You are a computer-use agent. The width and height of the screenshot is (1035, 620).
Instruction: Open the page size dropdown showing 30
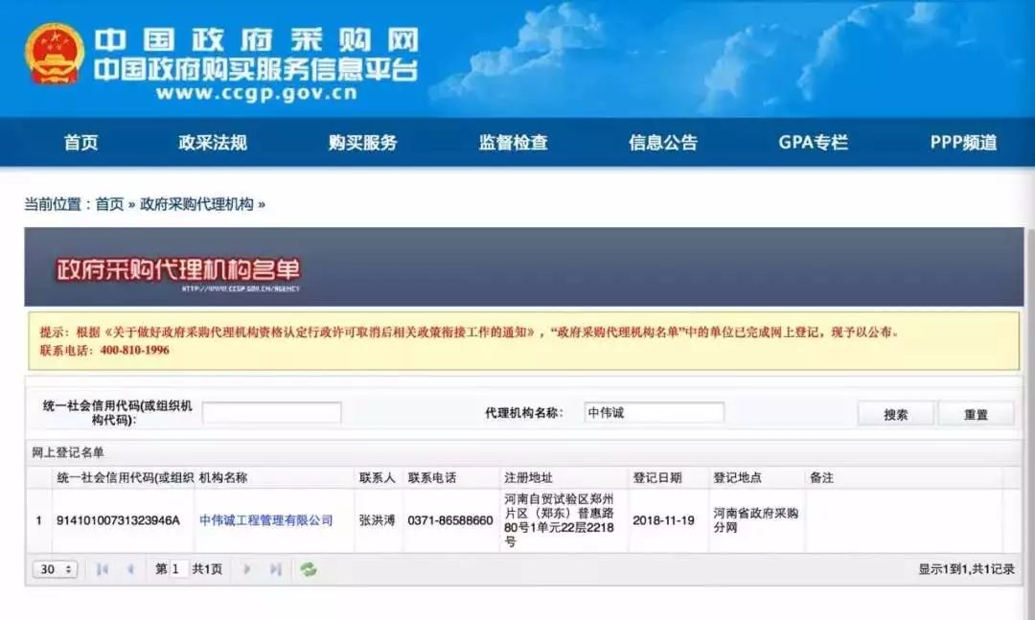(x=55, y=569)
